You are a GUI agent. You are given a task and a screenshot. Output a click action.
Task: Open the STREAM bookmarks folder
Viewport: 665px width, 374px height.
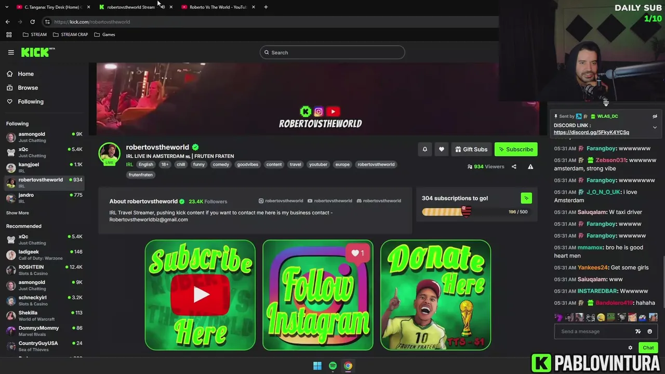(35, 34)
